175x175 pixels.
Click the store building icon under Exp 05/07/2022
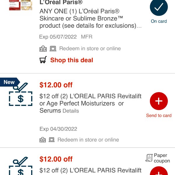coord(43,49)
